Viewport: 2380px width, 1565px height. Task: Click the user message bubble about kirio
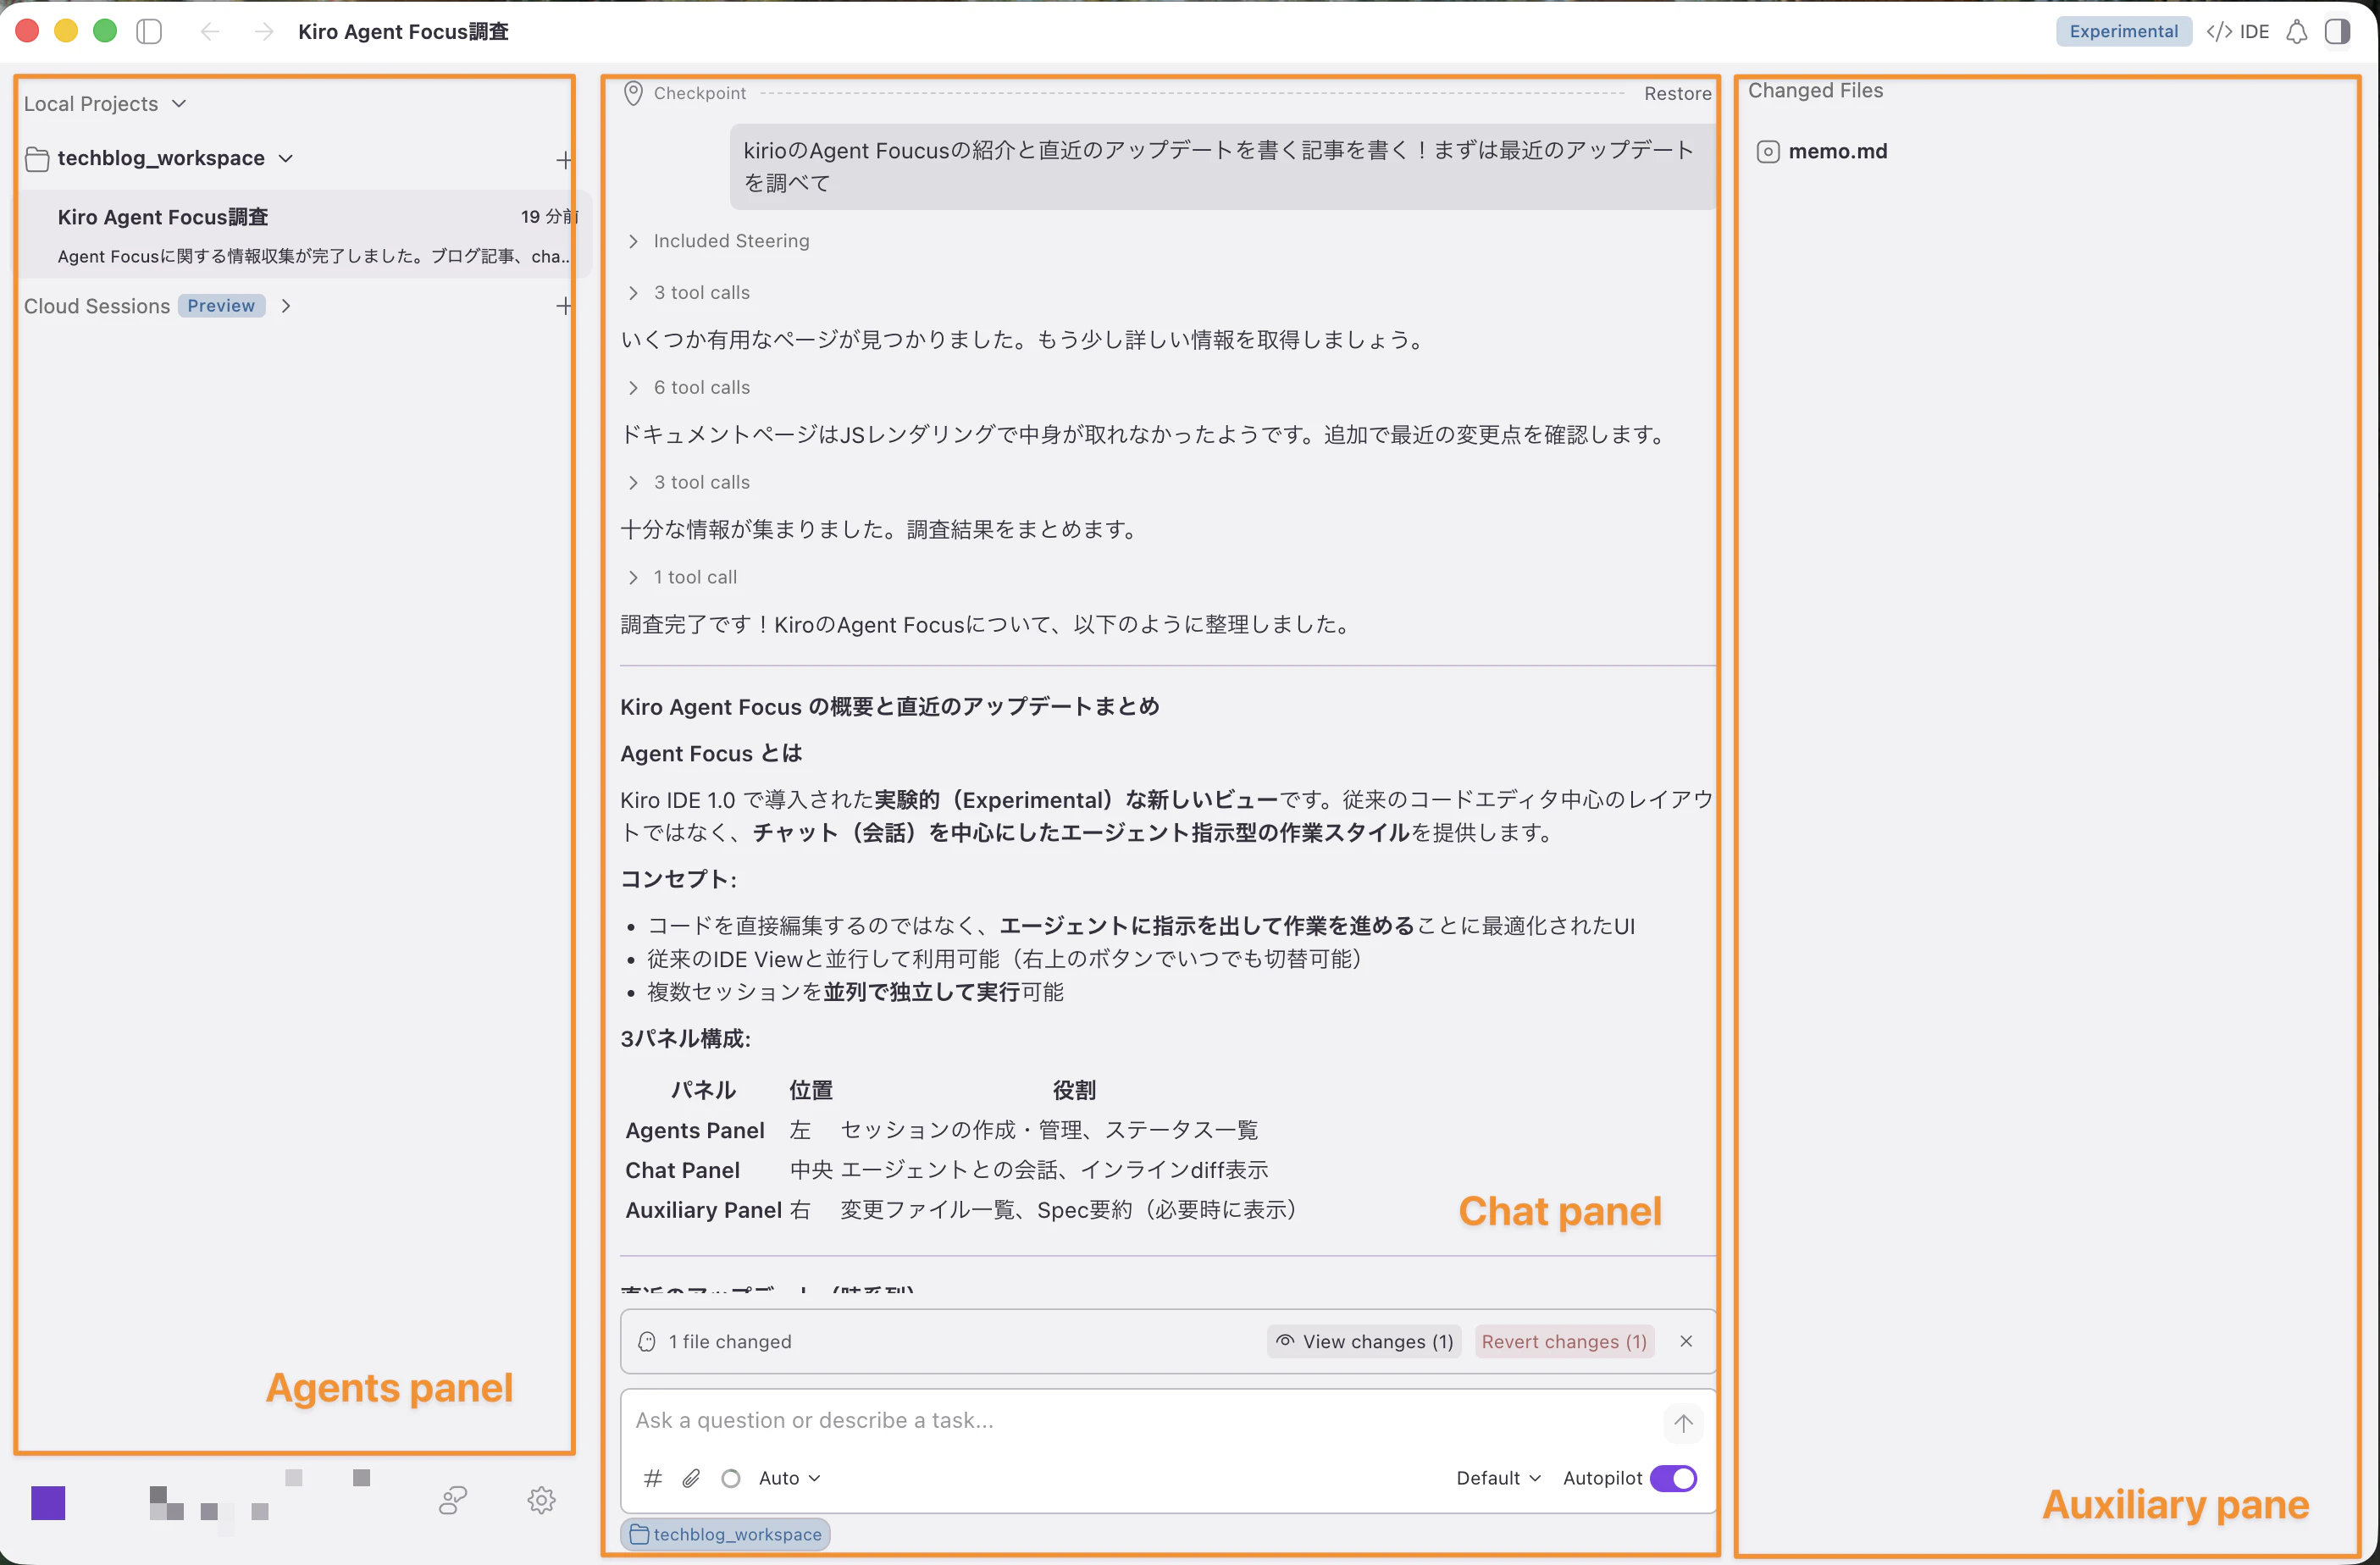[1222, 167]
